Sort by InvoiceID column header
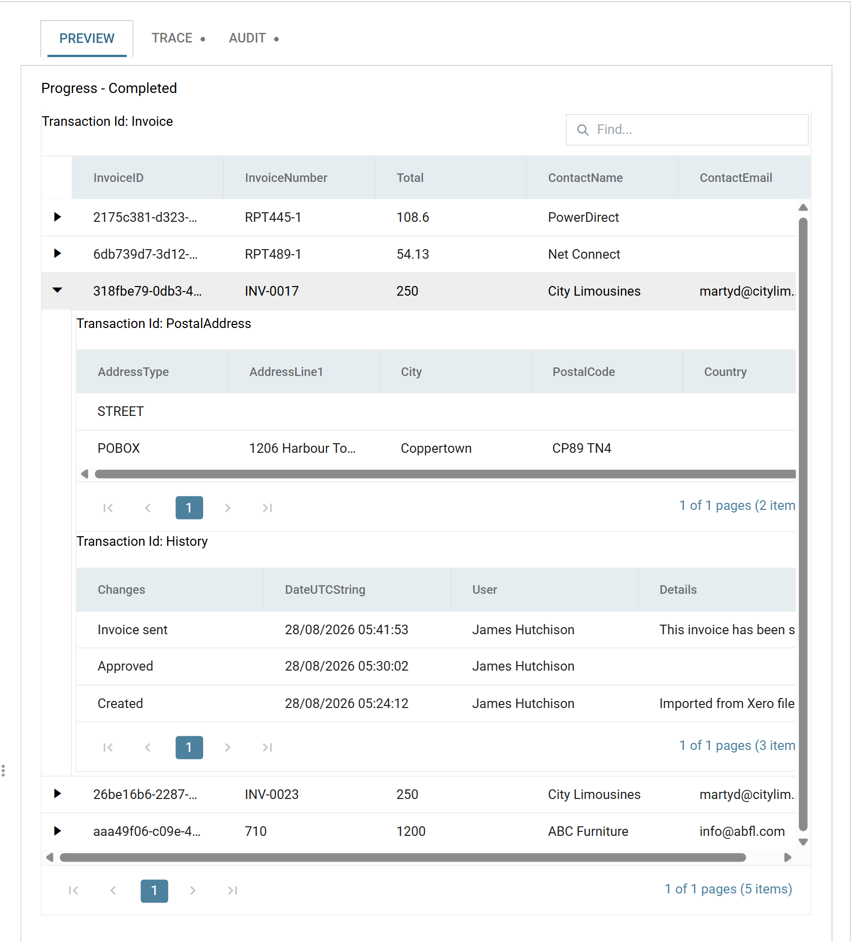Viewport: 852px width, 942px height. click(148, 178)
